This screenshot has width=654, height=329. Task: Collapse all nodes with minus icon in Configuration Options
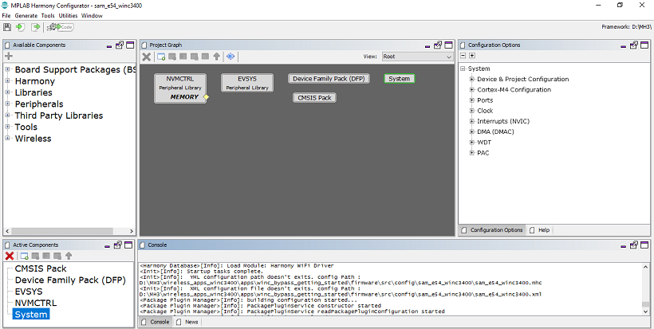point(463,56)
